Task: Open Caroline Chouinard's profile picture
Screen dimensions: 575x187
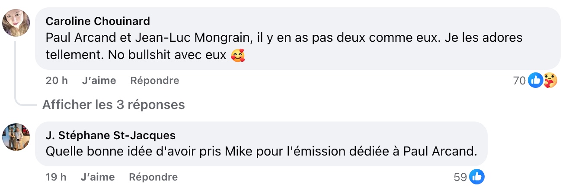Action: tap(16, 22)
